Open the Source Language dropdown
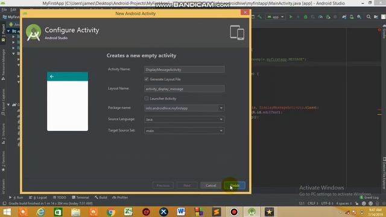 tap(184, 119)
